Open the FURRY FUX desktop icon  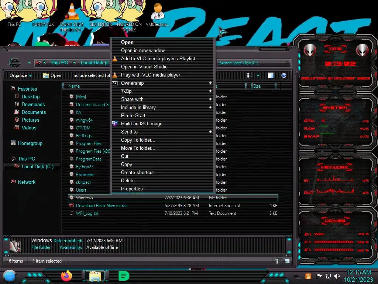tap(43, 13)
